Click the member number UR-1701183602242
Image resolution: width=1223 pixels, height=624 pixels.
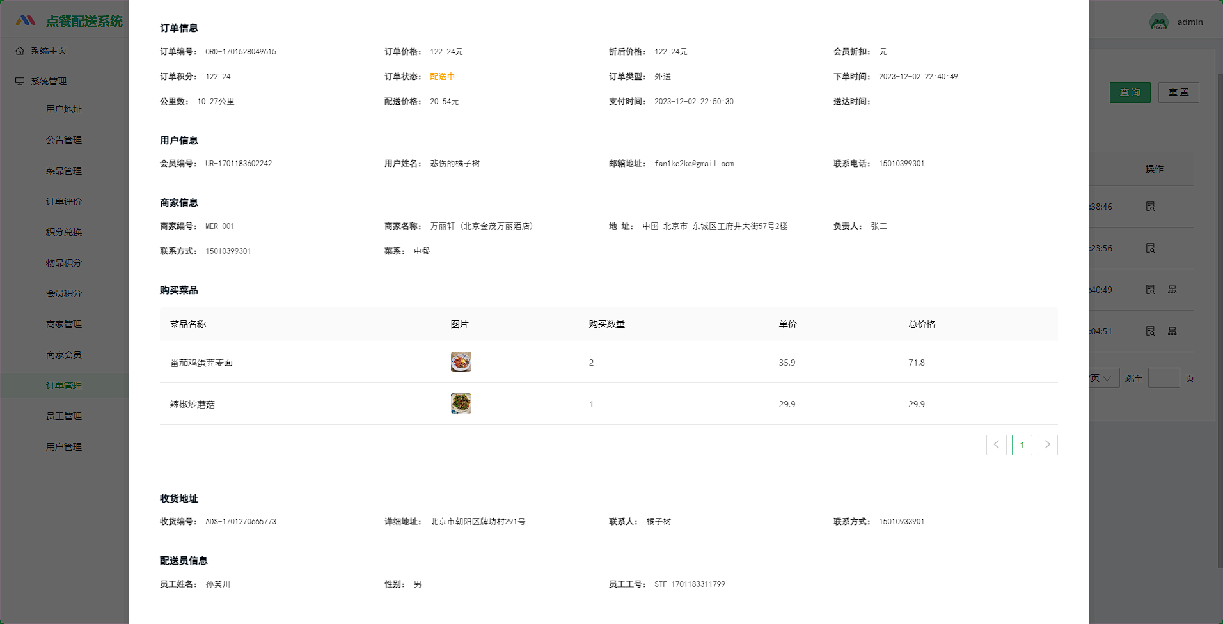pos(239,164)
